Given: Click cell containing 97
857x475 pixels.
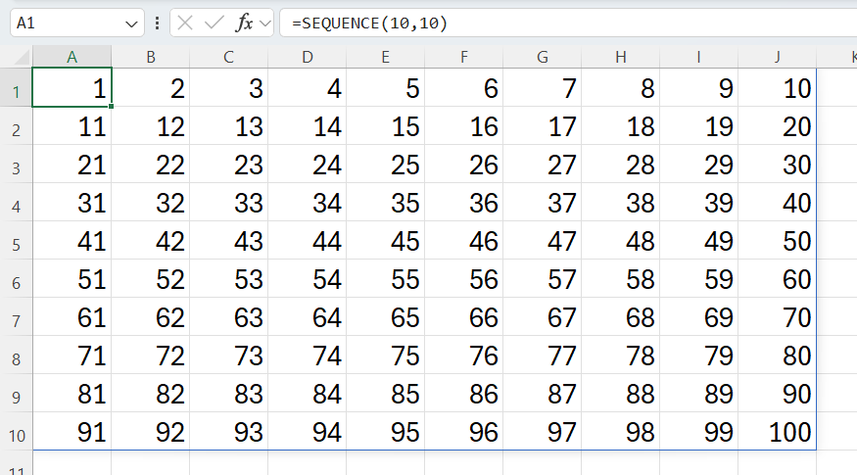Looking at the screenshot, I should coord(543,432).
